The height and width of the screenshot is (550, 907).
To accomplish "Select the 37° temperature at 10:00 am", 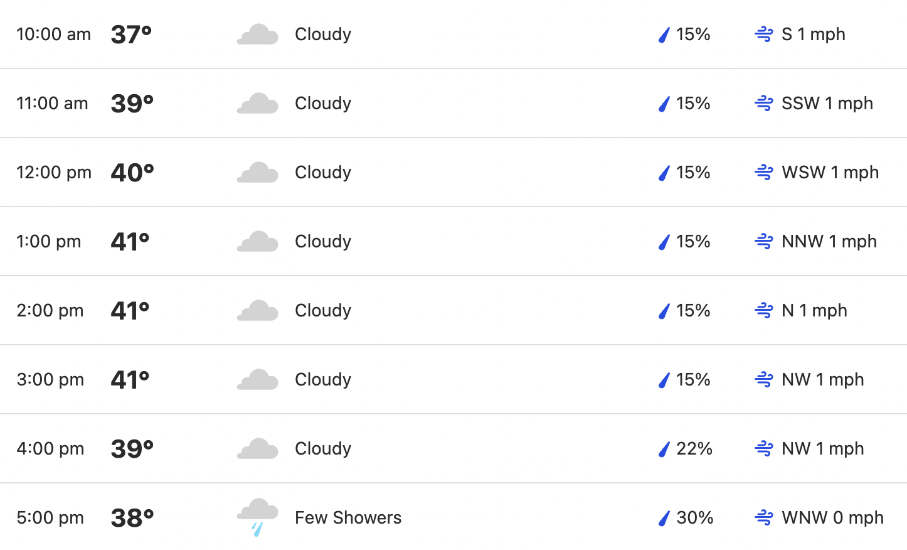I will (x=132, y=34).
